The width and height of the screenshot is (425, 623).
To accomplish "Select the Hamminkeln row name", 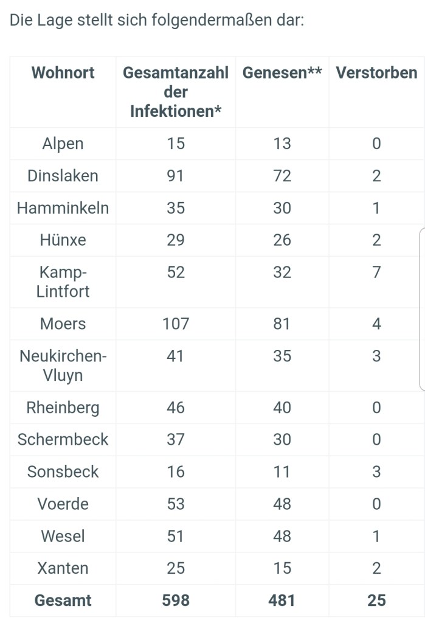I will coord(63,208).
